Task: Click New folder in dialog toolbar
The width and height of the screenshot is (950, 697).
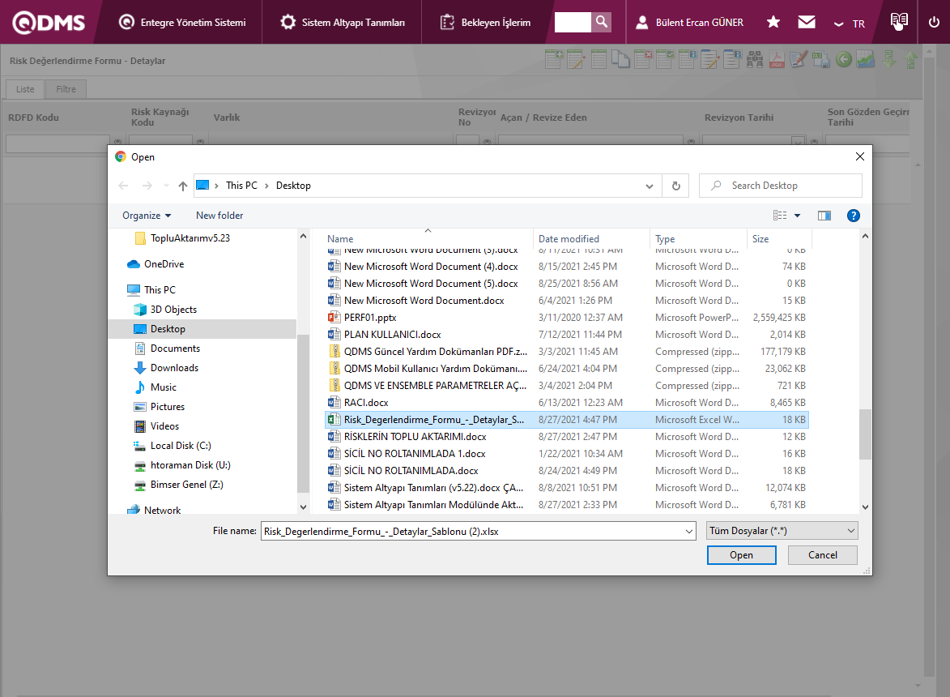Action: point(219,216)
